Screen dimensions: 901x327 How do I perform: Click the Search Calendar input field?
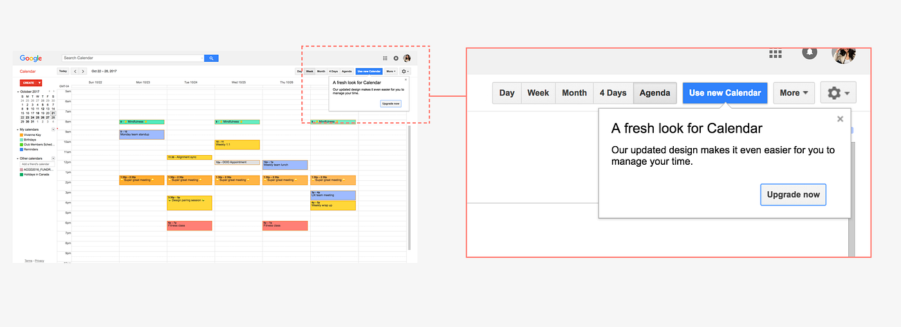131,58
